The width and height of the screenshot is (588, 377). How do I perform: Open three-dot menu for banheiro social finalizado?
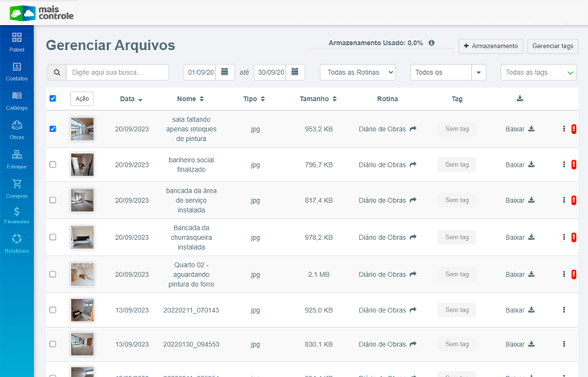pos(564,164)
